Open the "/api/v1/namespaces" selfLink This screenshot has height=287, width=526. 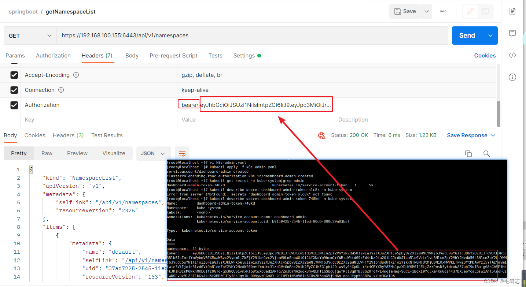128,202
